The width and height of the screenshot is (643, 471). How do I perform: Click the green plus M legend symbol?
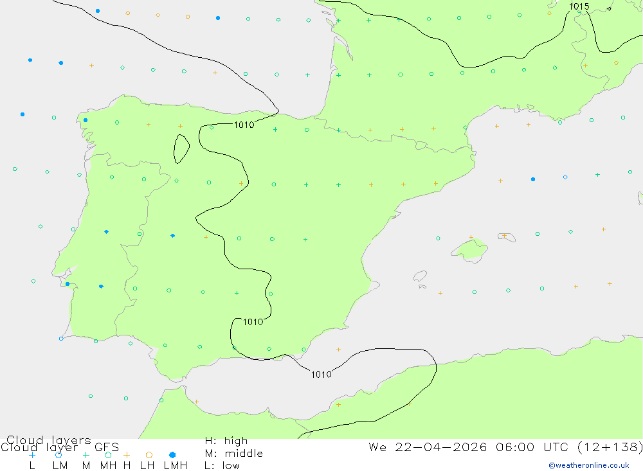click(86, 455)
